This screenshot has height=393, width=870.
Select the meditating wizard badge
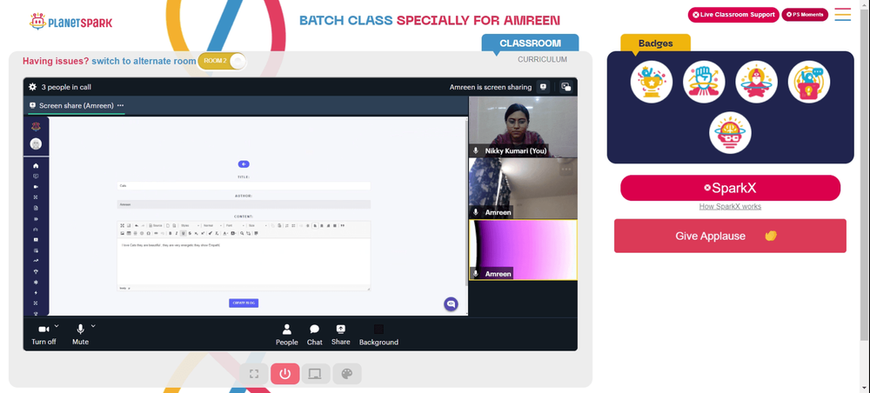pyautogui.click(x=756, y=82)
